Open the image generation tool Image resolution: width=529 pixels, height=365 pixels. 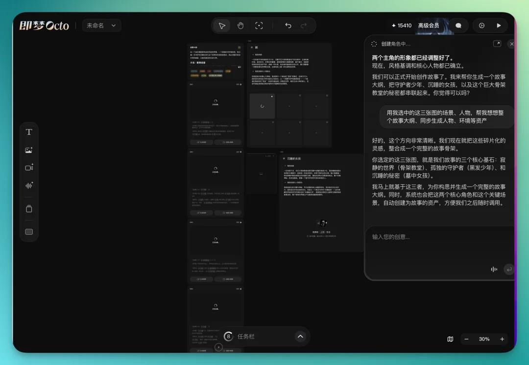tap(29, 149)
